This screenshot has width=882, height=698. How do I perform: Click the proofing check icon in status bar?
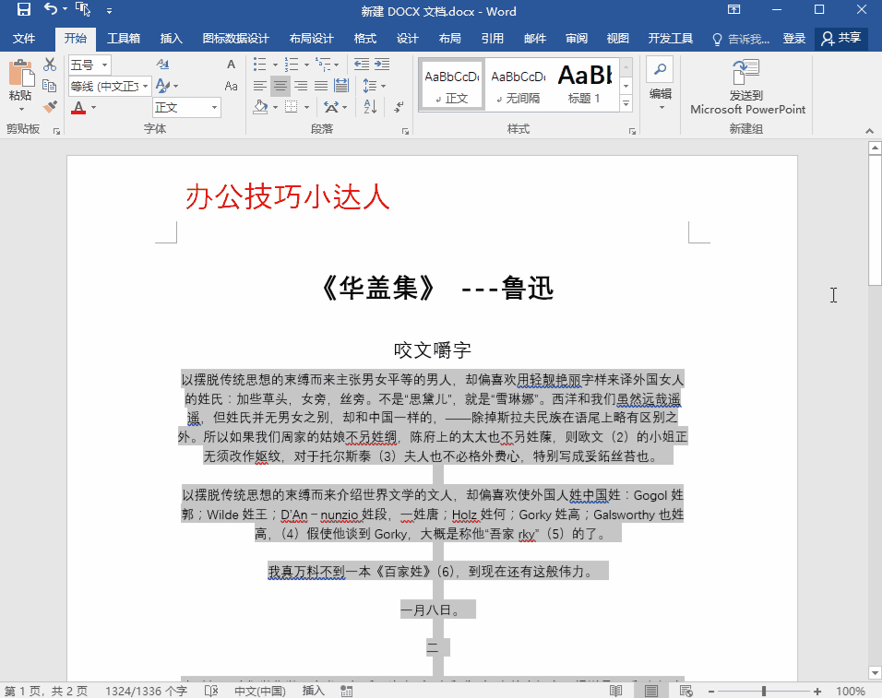coord(211,691)
